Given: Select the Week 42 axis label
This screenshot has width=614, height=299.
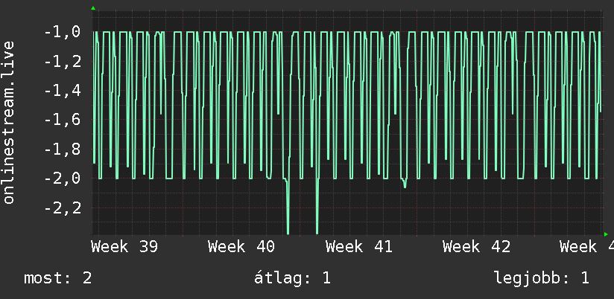Looking at the screenshot, I should [x=477, y=247].
